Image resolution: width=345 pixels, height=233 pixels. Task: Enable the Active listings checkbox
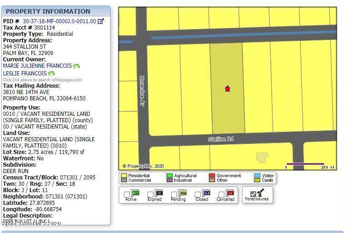pyautogui.click(x=127, y=194)
